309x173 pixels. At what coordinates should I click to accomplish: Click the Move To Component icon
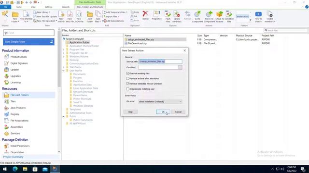[209, 17]
